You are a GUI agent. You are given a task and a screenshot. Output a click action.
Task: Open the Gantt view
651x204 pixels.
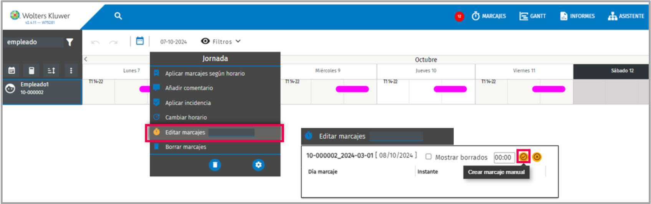point(532,16)
